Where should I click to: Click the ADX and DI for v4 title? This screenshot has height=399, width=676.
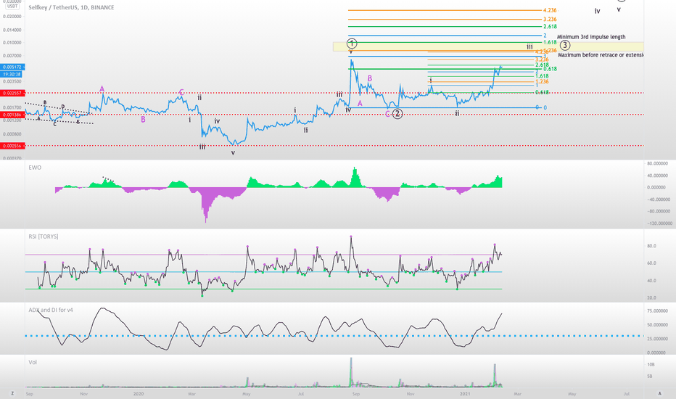51,310
